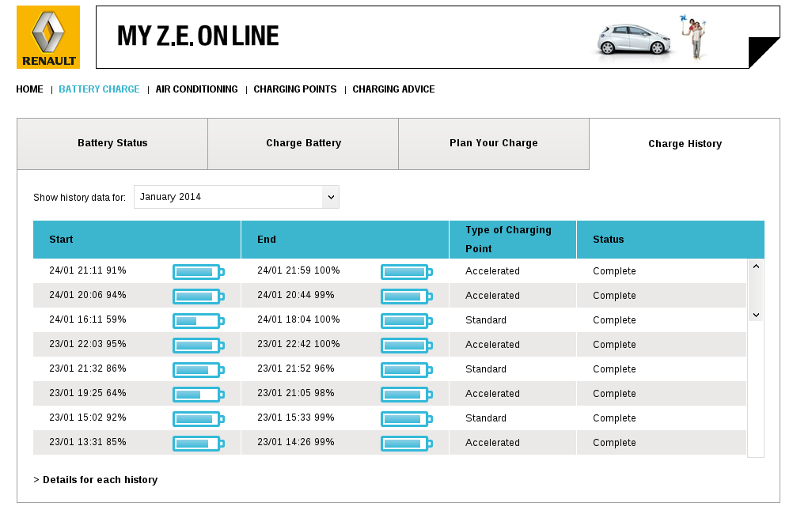
Task: Click start battery icon for 23/01 13:31
Action: (x=198, y=444)
